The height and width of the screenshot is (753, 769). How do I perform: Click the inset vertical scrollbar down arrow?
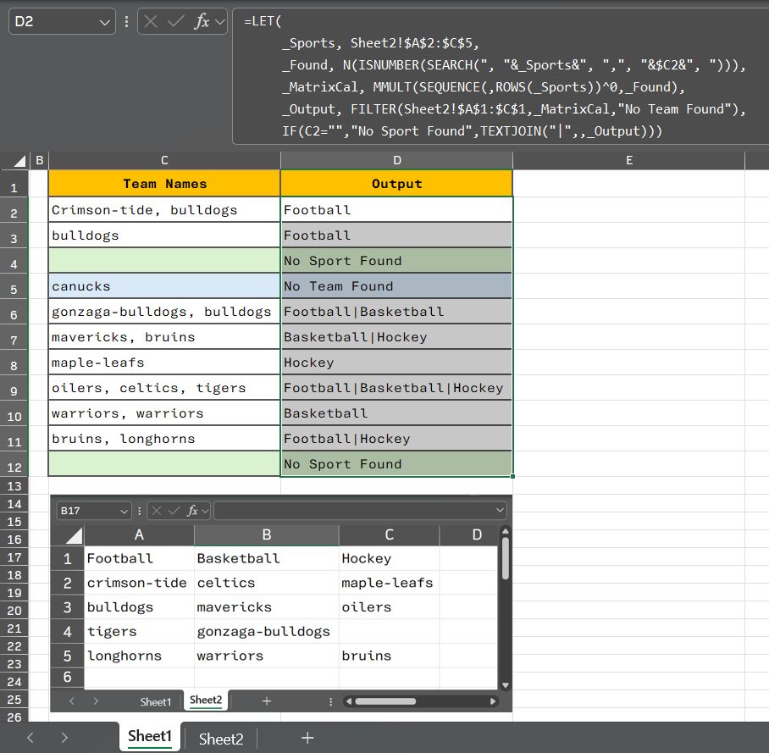click(505, 685)
